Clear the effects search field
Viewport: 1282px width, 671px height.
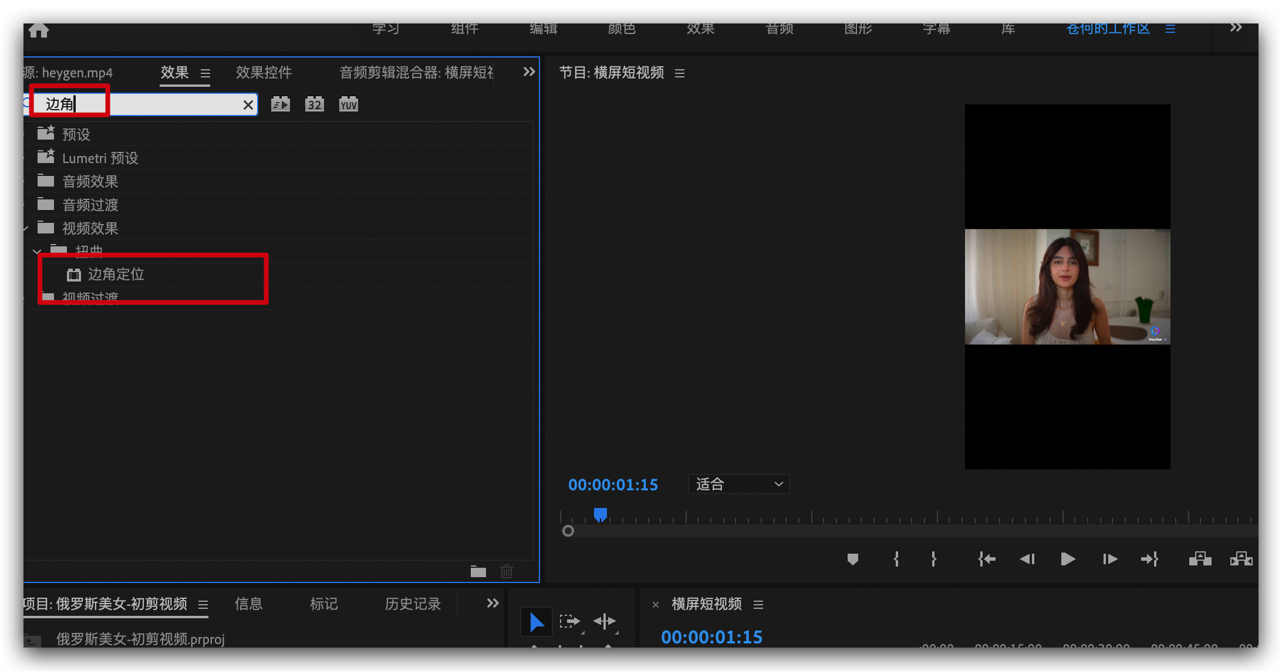(248, 105)
